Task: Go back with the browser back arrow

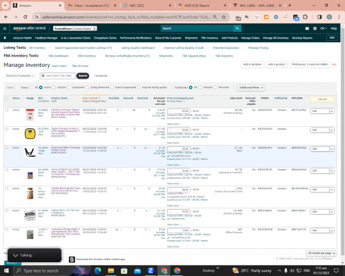Action: 6,17
